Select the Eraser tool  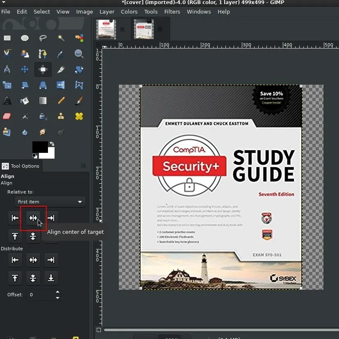pyautogui.click(x=7, y=116)
